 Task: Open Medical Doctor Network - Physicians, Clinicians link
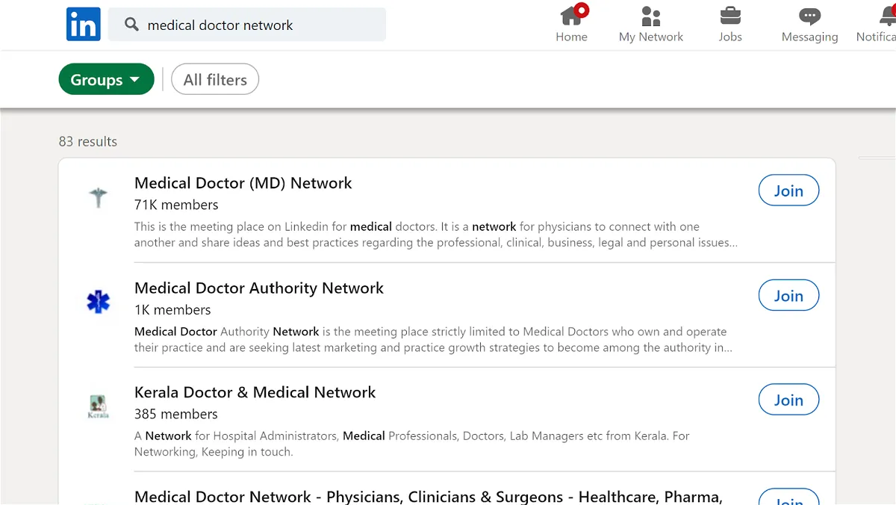[428, 497]
